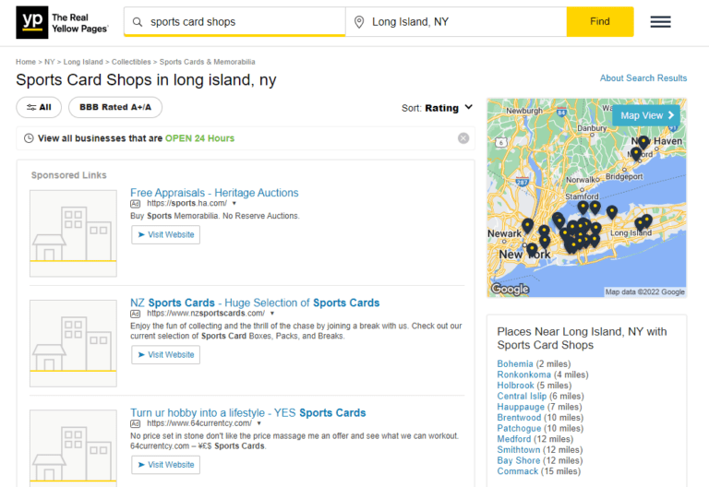Screen dimensions: 709x487
Task: Open Sports Cards & Memorabilia breadcrumb
Action: click(207, 62)
